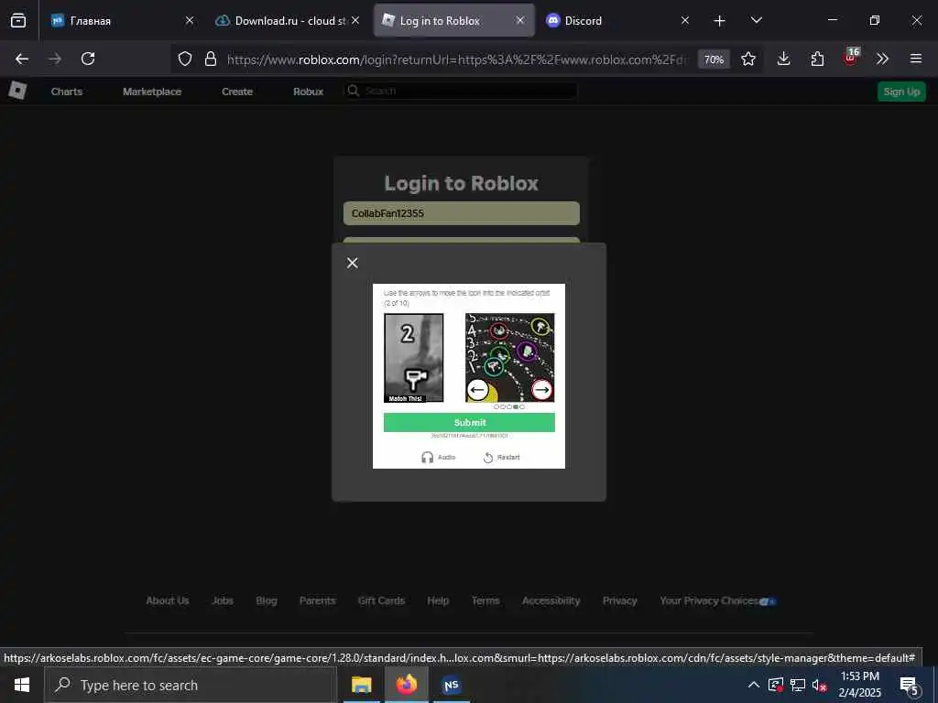Click the muted volume tray icon
The height and width of the screenshot is (703, 938).
(x=819, y=685)
